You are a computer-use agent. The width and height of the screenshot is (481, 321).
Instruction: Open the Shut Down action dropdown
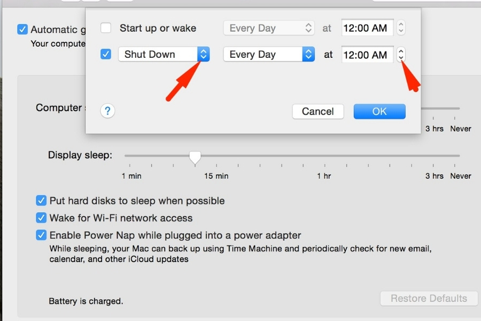point(164,54)
